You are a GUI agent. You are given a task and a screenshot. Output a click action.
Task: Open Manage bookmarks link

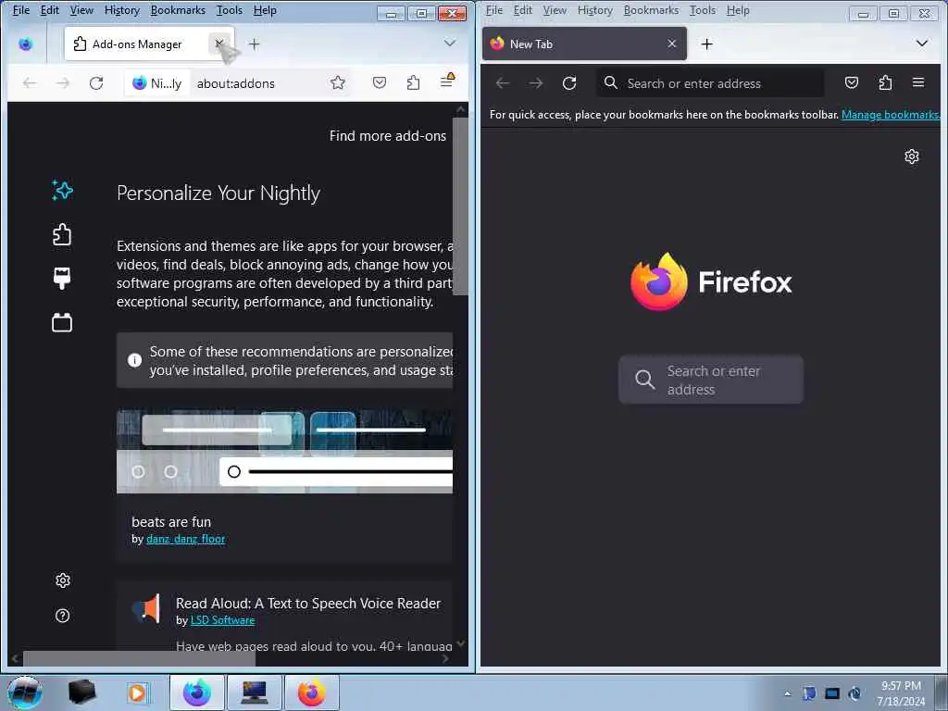(x=891, y=114)
